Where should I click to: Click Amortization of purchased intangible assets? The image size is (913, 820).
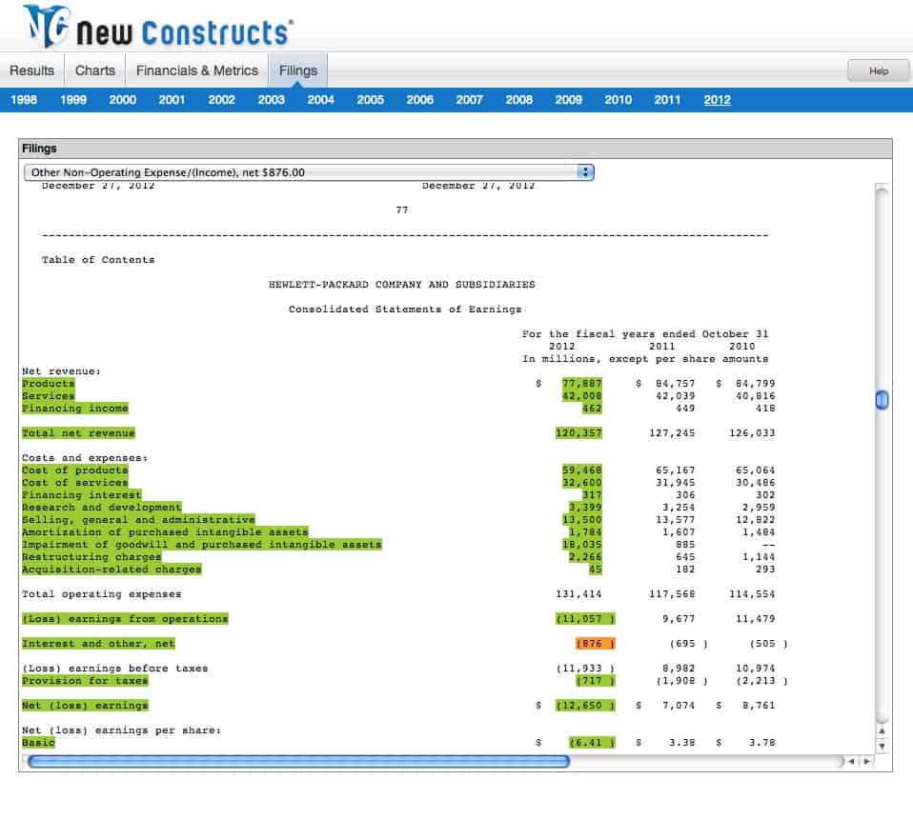click(166, 532)
